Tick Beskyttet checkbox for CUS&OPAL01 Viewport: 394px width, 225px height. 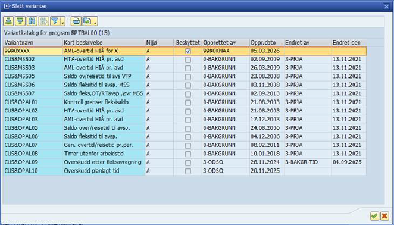click(187, 102)
